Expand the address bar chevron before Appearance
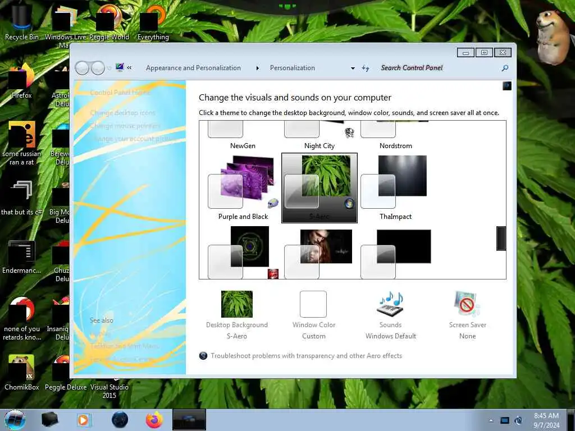The width and height of the screenshot is (575, 431). pos(129,67)
